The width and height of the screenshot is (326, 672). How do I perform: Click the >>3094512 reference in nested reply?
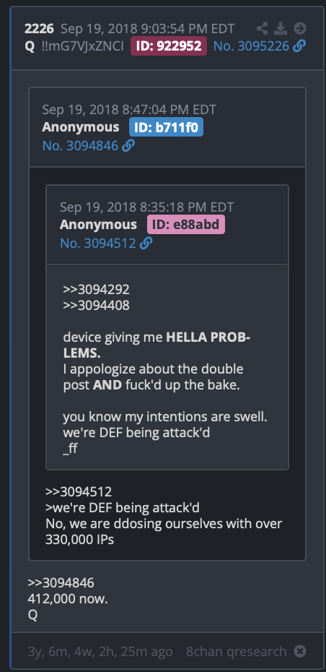[79, 491]
